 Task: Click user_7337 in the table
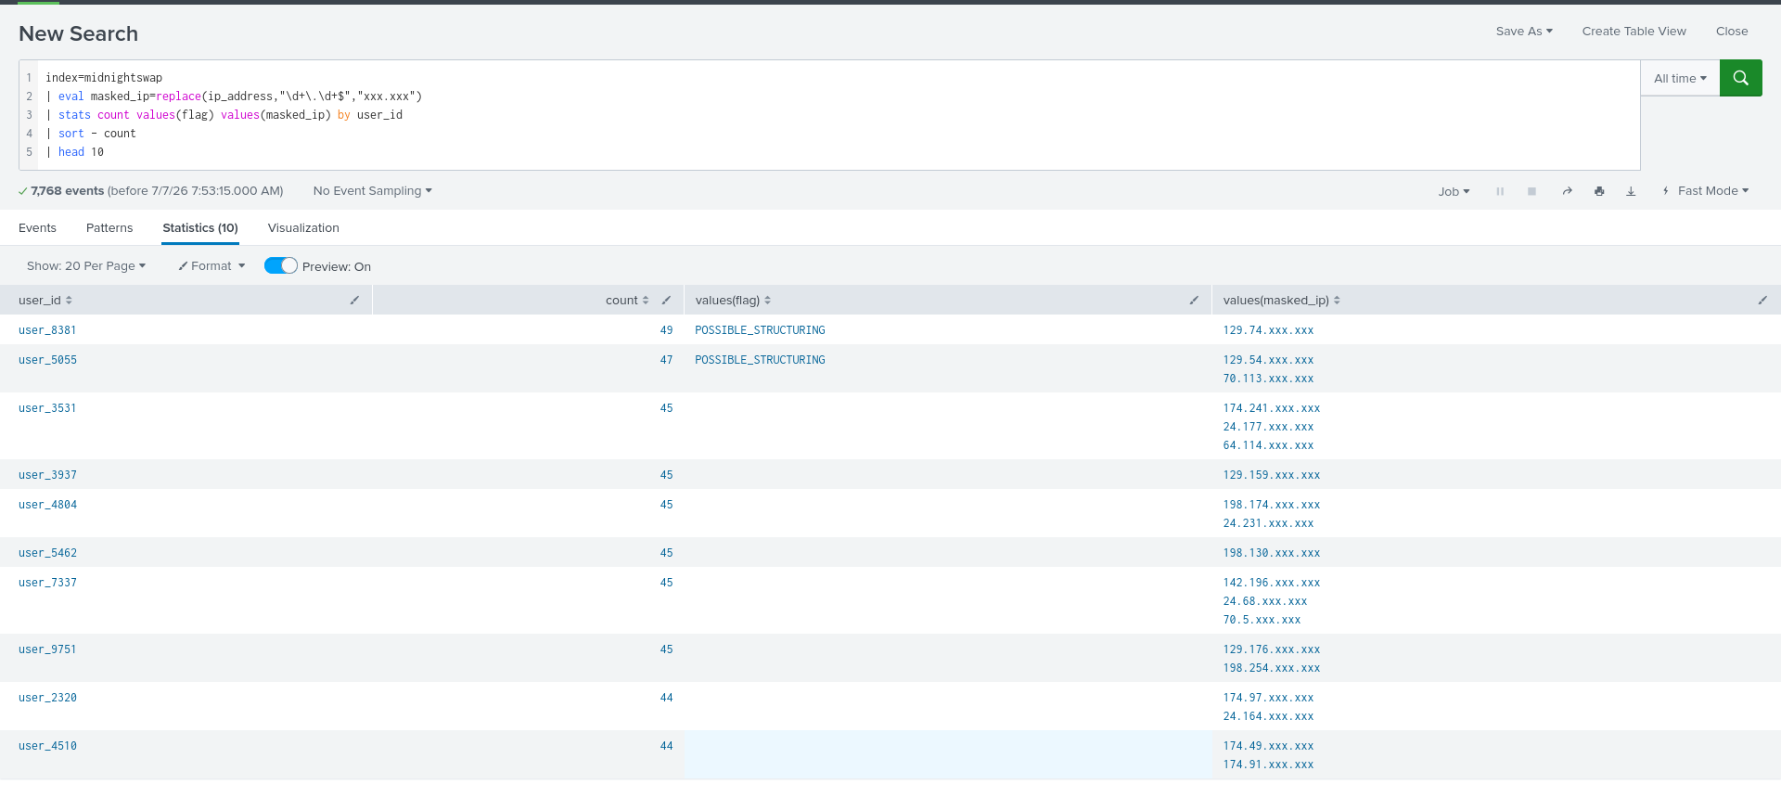(47, 583)
